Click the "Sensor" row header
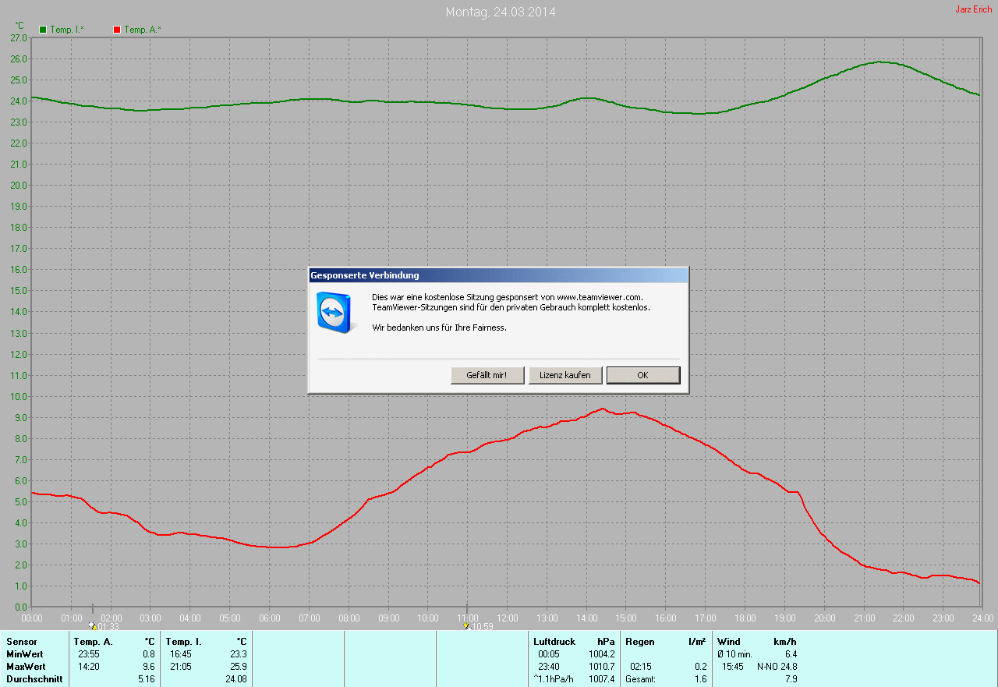998x687 pixels. pos(21,642)
